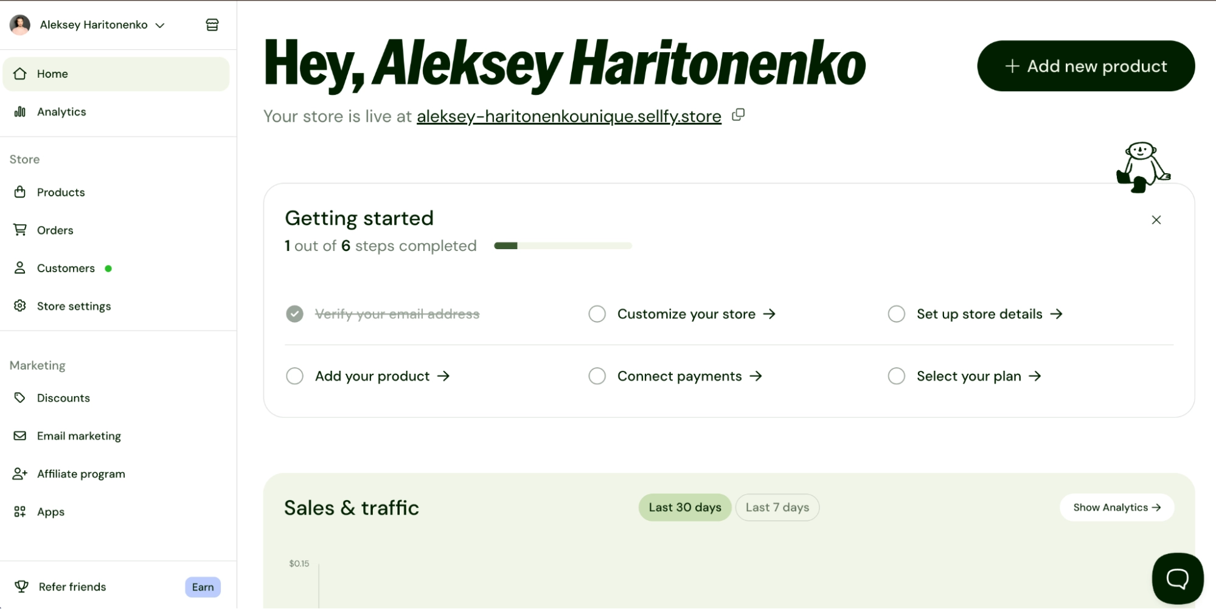Open Analytics in the sidebar
The image size is (1216, 609).
(x=61, y=112)
